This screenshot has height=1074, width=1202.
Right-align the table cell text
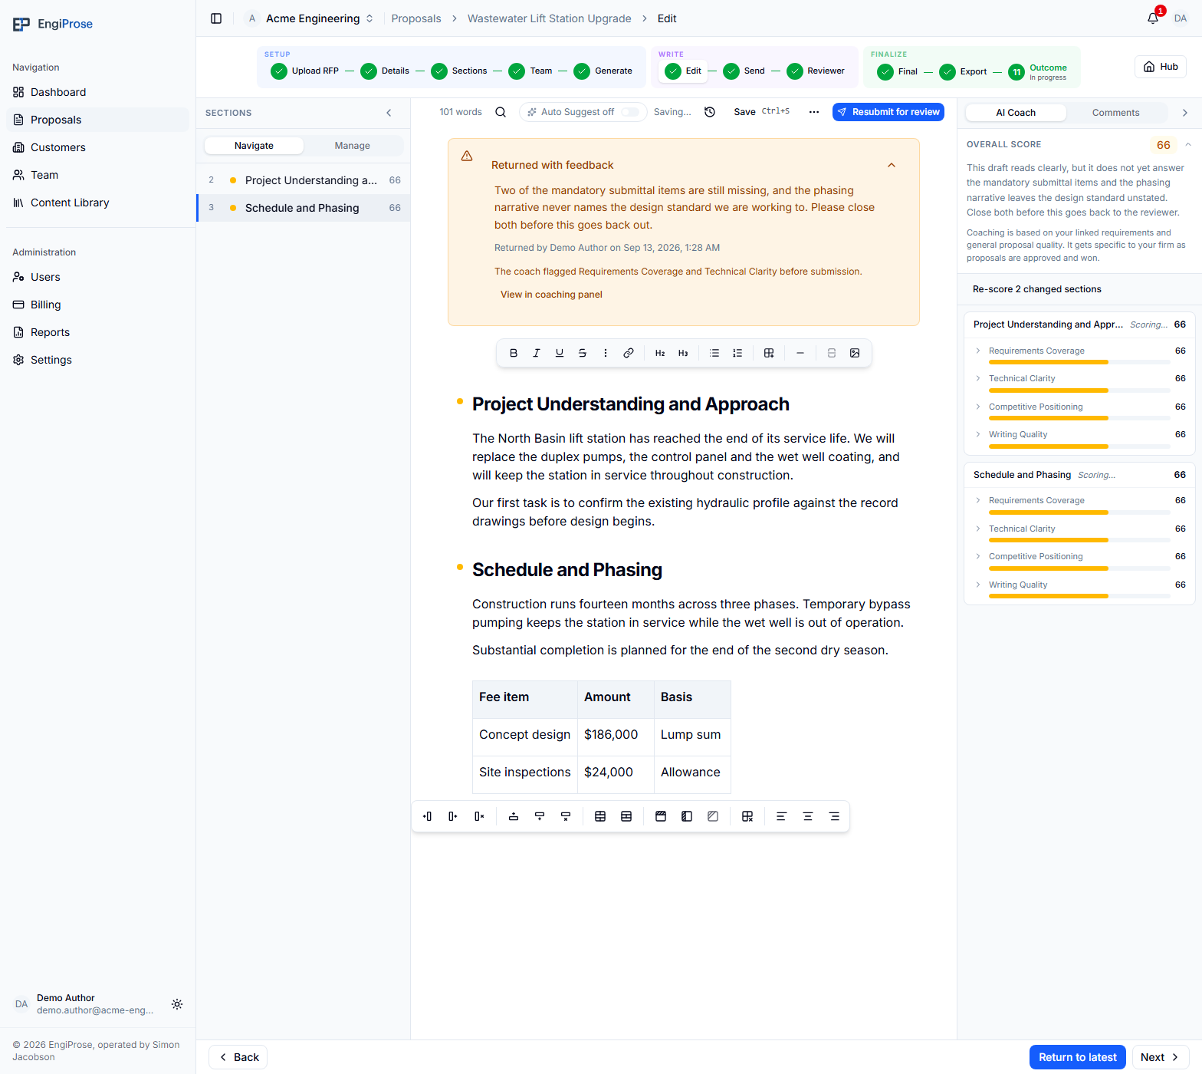(834, 816)
